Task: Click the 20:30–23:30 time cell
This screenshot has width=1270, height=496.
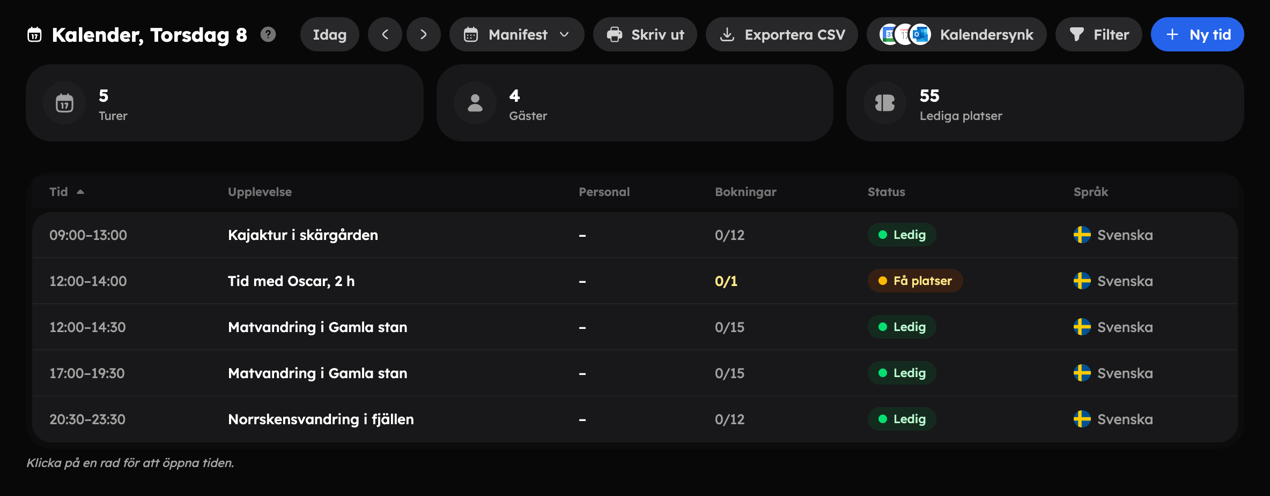Action: click(87, 419)
